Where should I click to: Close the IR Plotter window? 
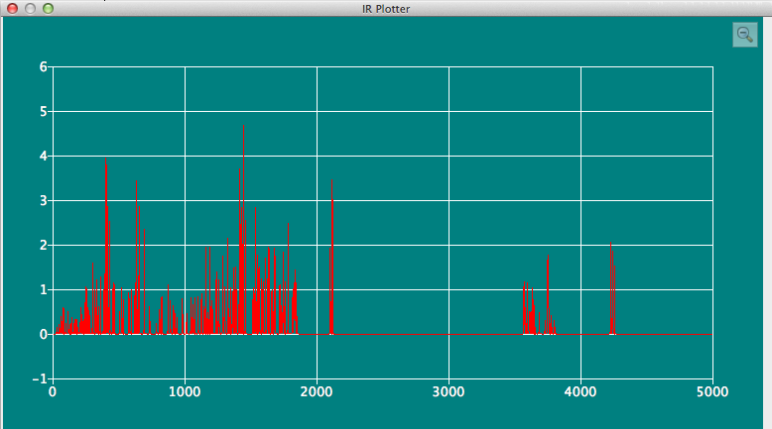(13, 8)
